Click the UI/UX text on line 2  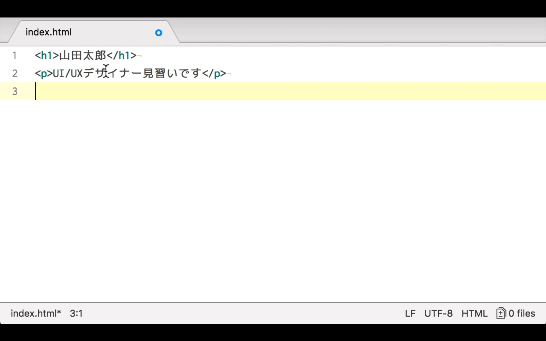pyautogui.click(x=68, y=73)
